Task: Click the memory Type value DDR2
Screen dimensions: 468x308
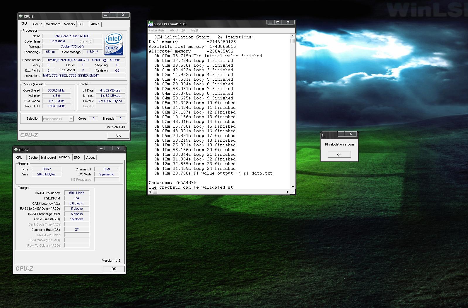Action: (x=47, y=169)
